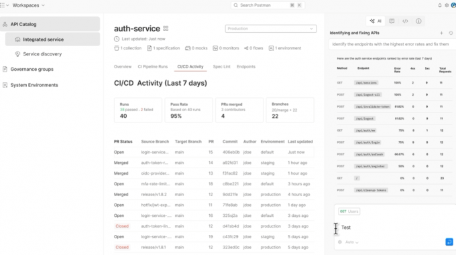
Task: Open the notifications bell icon
Action: pyautogui.click(x=440, y=5)
